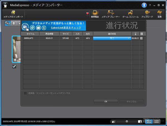
Task: Click the Import Media (メディアのインポート) icon
Action: 13,13
